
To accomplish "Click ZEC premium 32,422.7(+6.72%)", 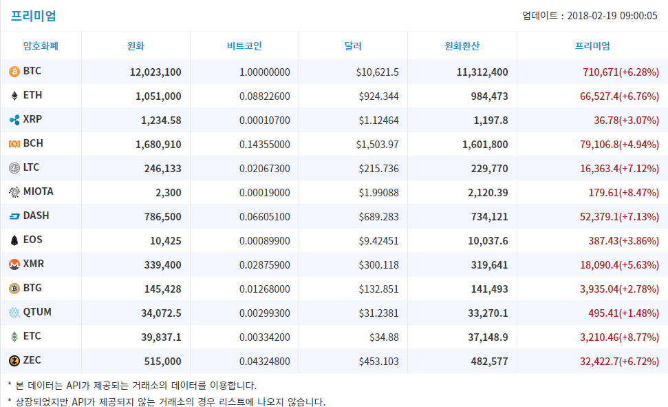I will [x=619, y=362].
